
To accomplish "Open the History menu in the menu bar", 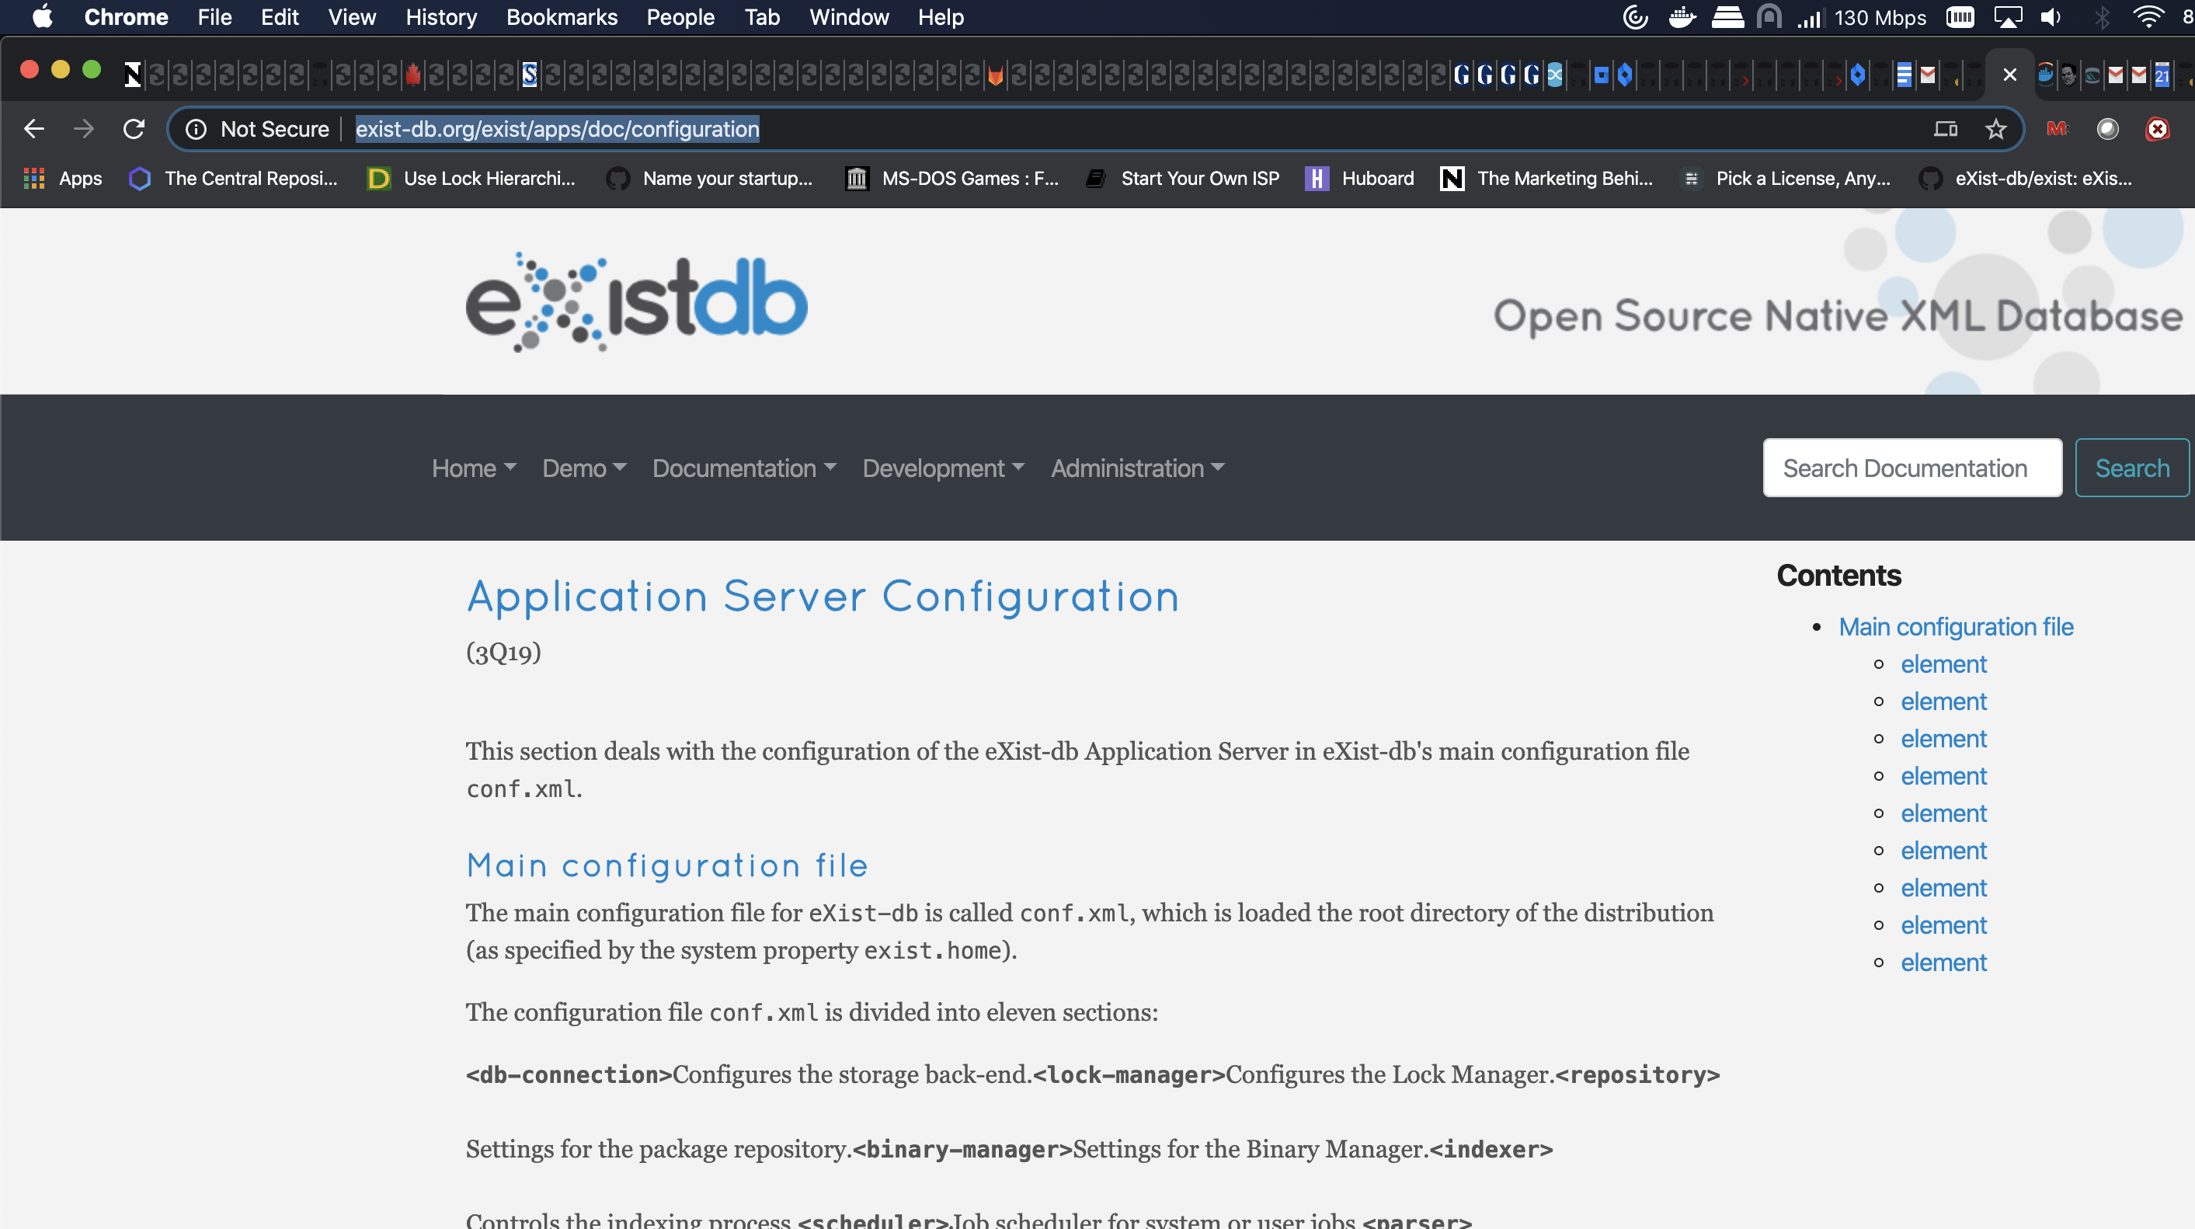I will 440,17.
